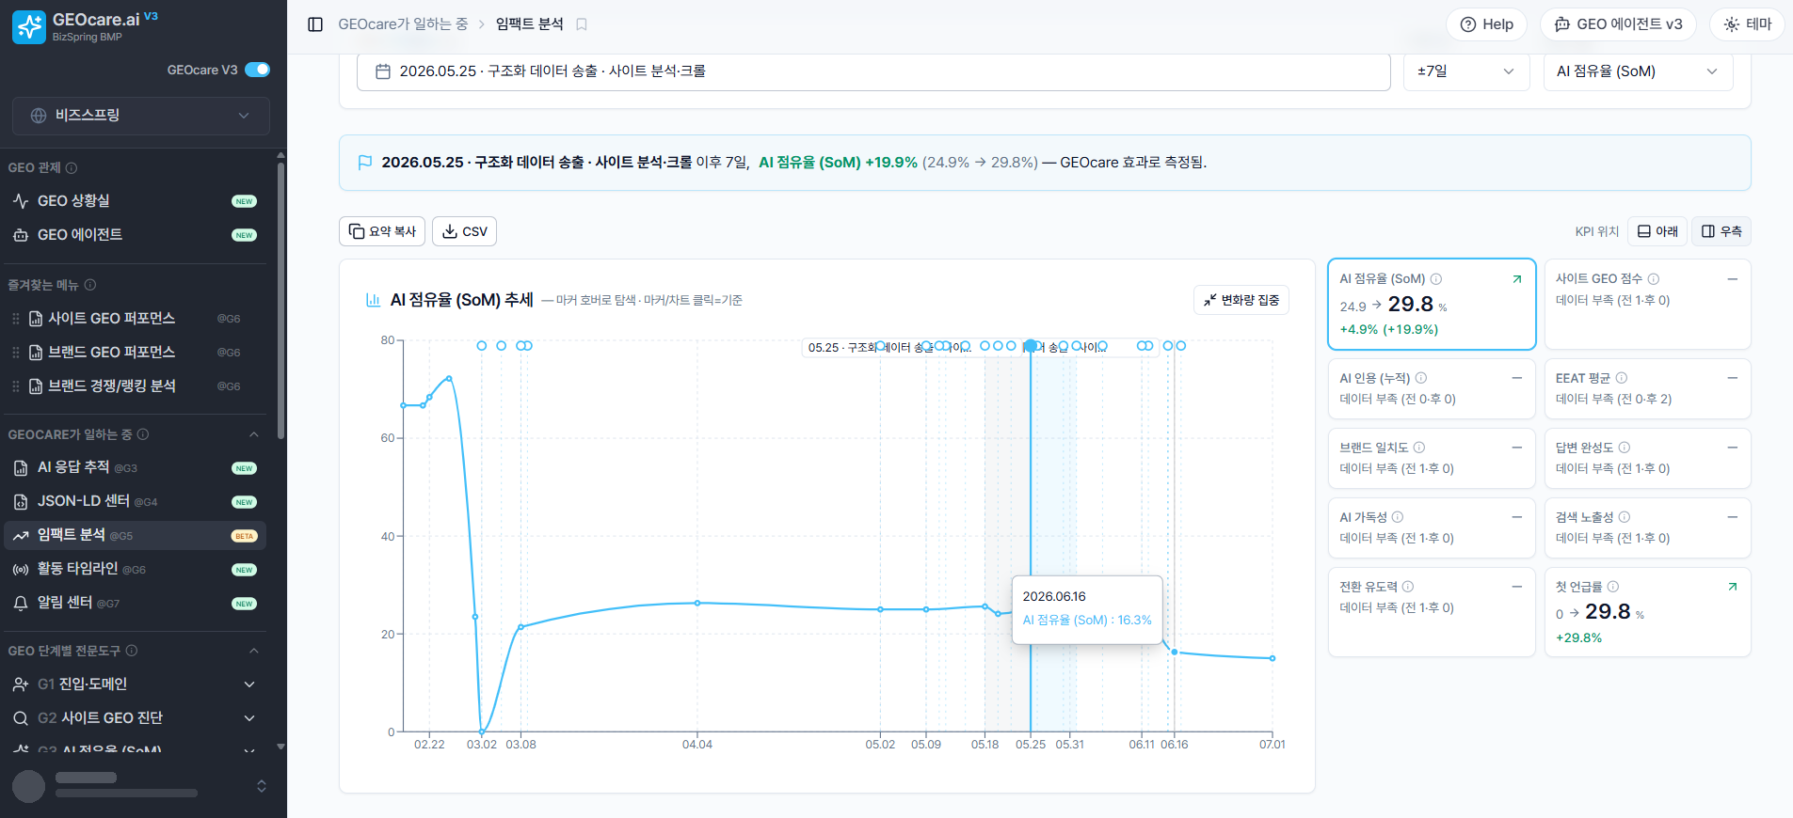Set KPI position to 우측
This screenshot has height=818, width=1793.
[x=1721, y=231]
